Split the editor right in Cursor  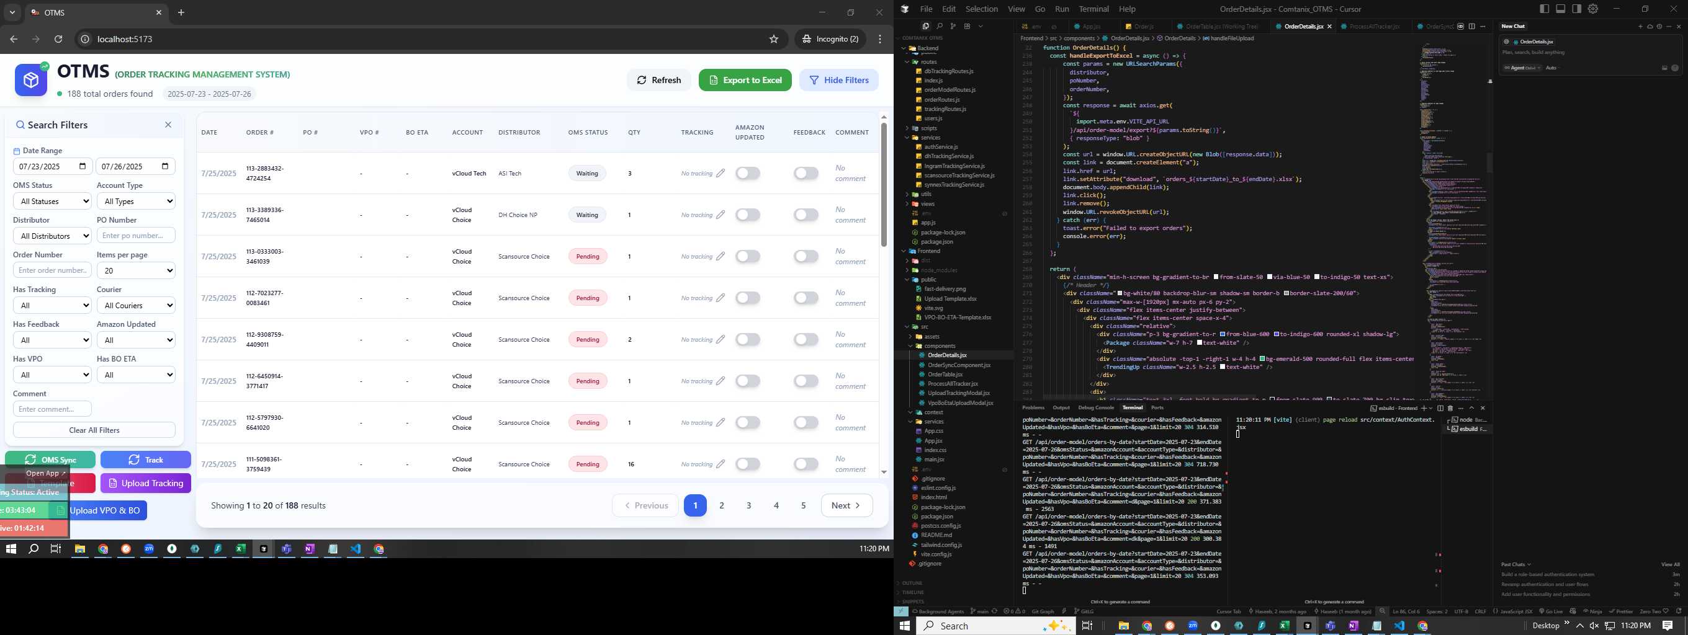pos(1472,26)
